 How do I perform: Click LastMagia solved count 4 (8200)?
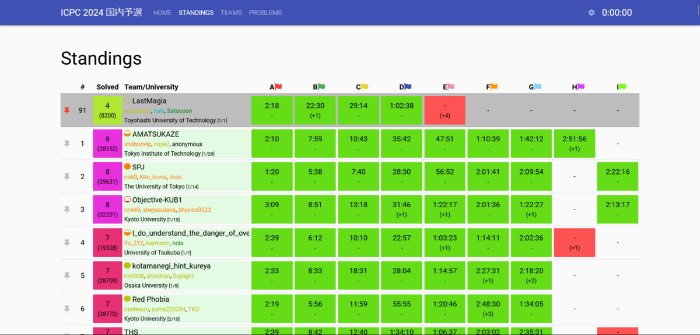[x=107, y=110]
